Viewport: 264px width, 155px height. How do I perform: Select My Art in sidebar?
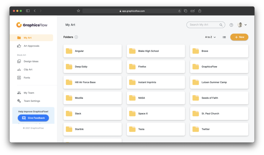click(x=31, y=38)
